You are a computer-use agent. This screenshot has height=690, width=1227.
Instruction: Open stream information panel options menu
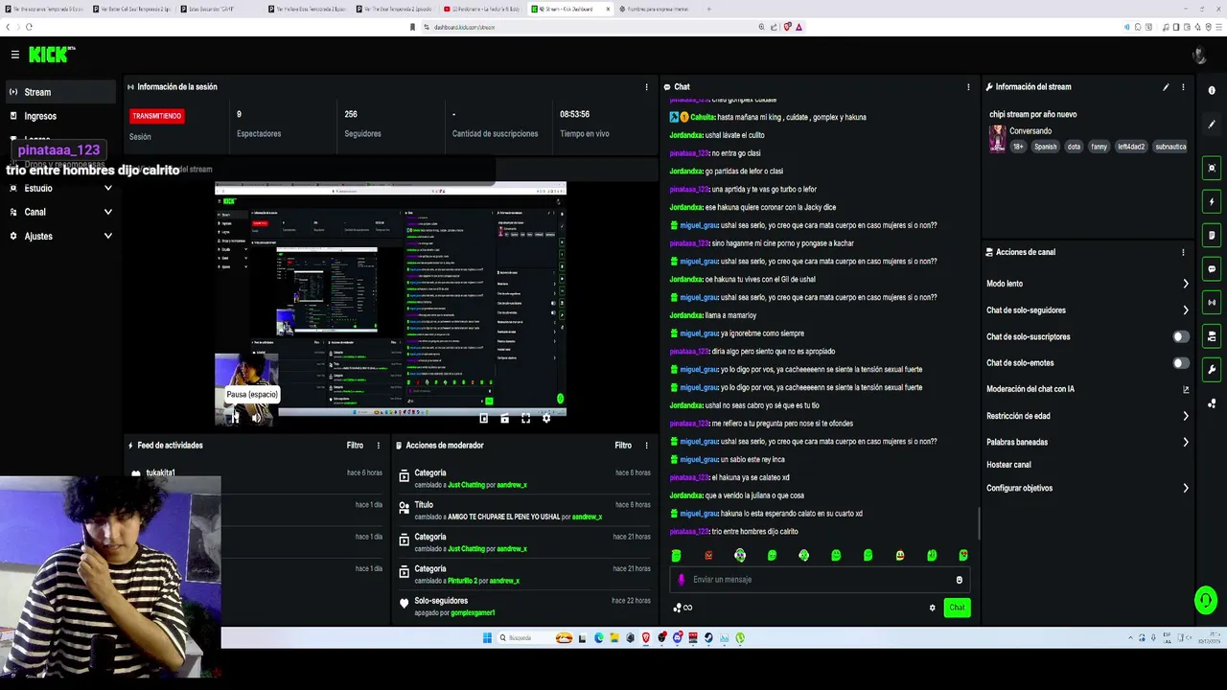point(1183,87)
